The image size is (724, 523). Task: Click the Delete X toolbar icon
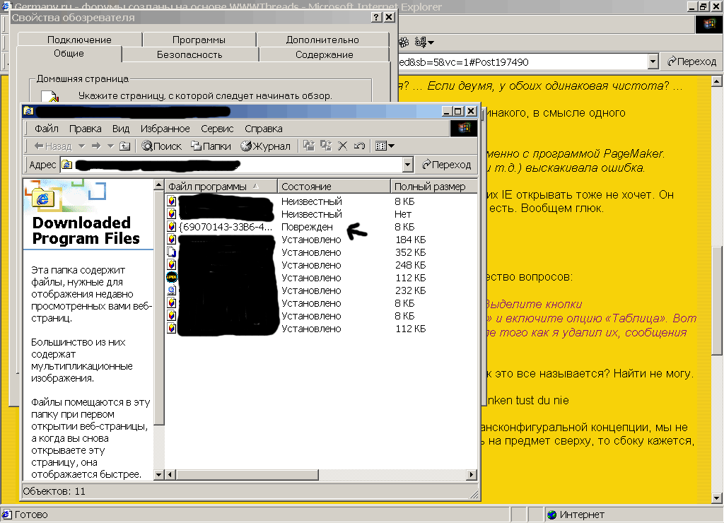click(342, 146)
